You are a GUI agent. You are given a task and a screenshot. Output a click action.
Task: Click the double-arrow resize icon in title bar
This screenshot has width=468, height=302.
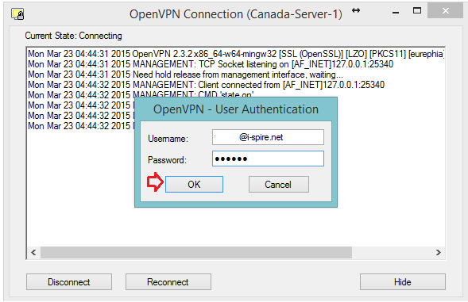(x=356, y=11)
